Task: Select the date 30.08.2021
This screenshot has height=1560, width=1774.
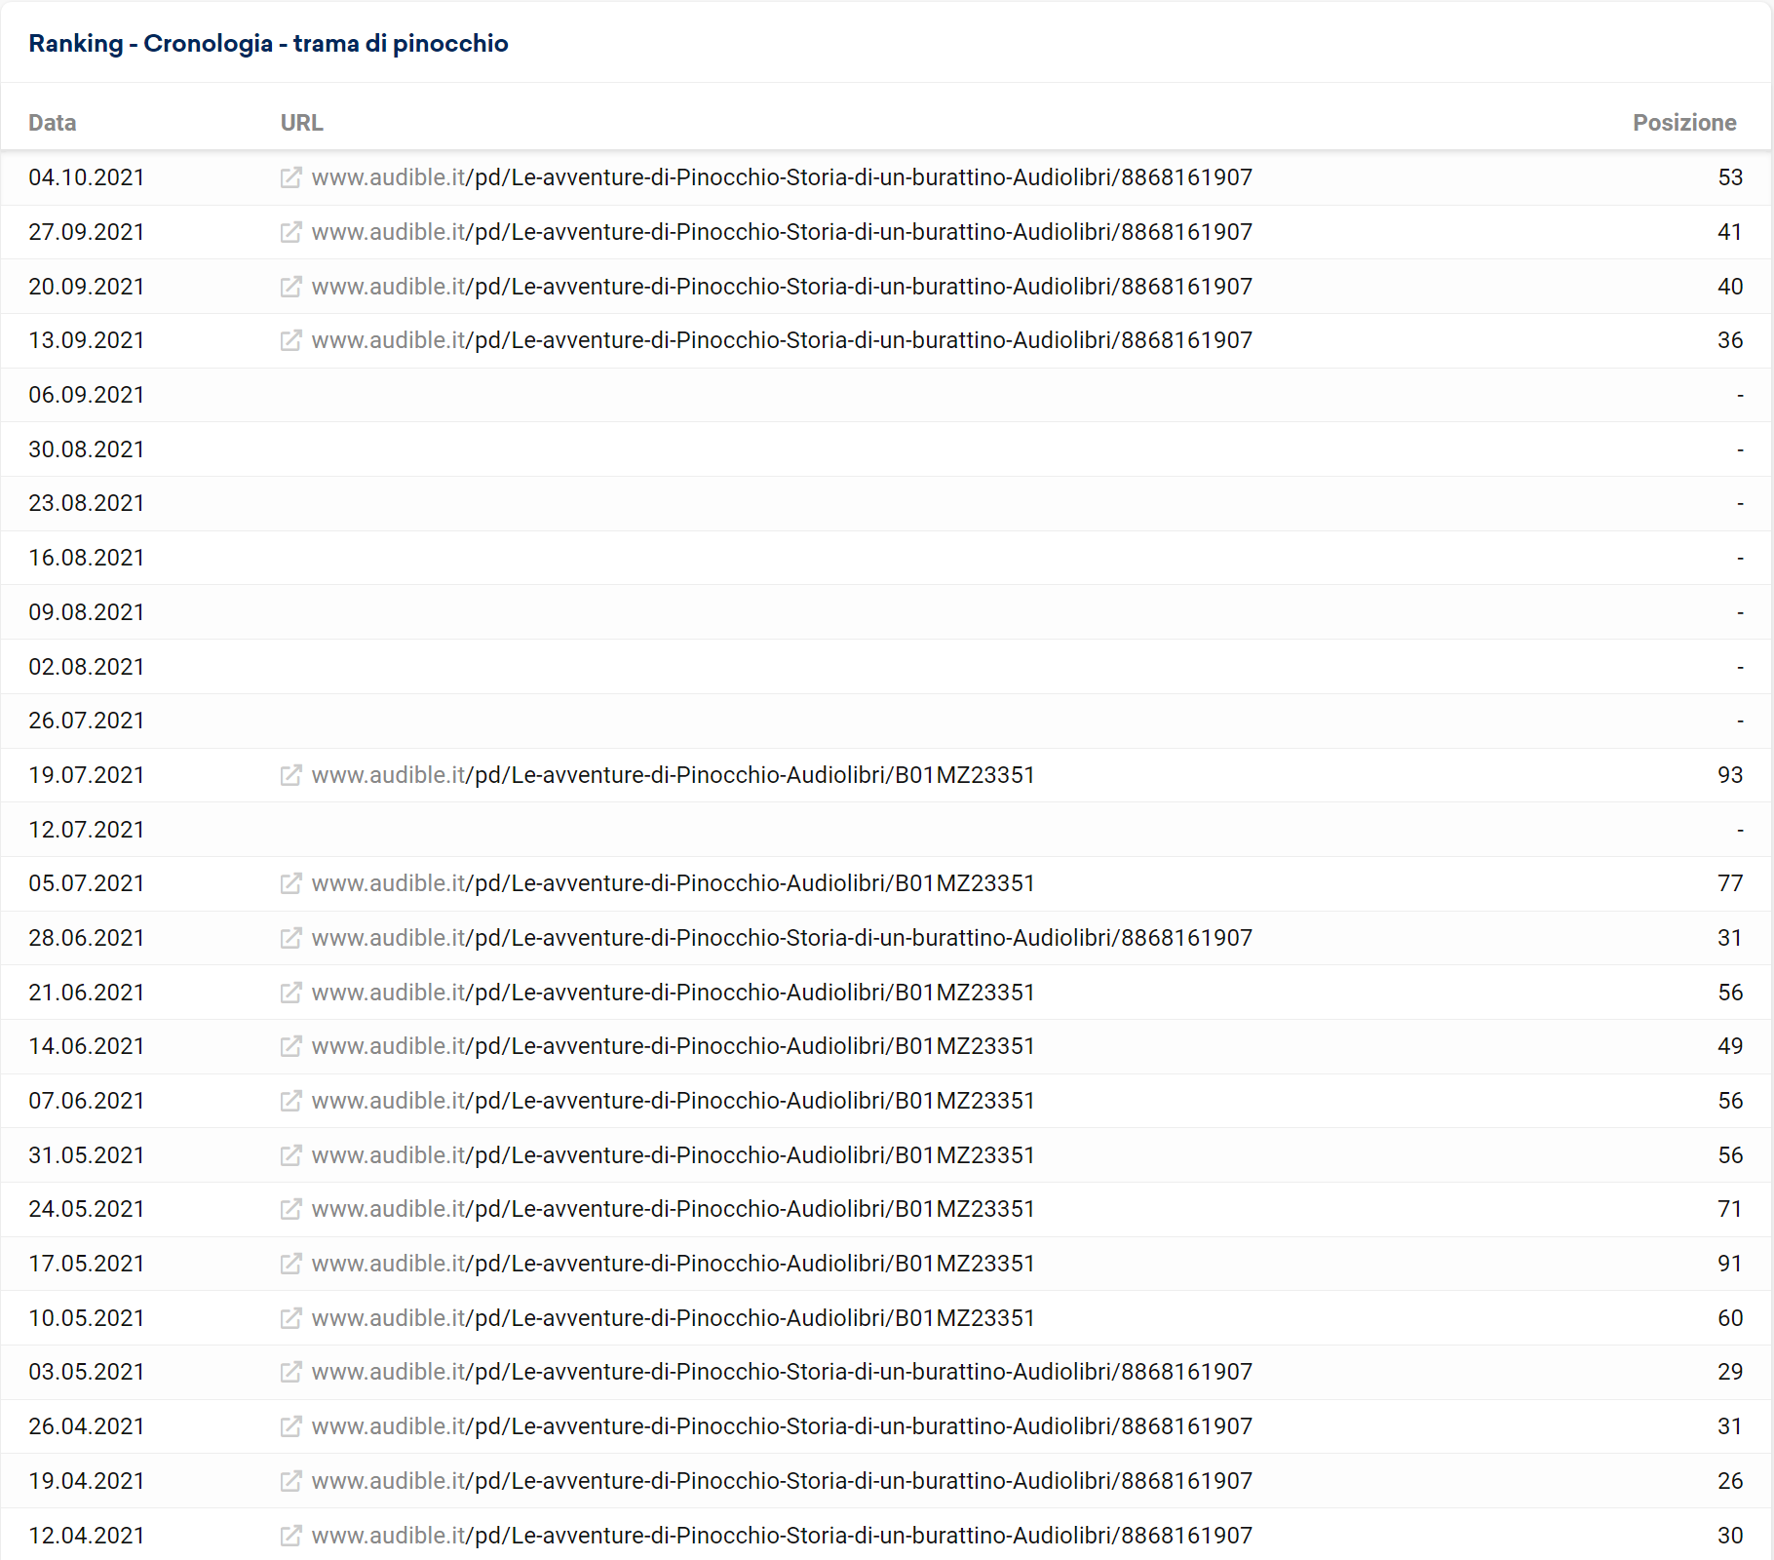Action: 87,449
